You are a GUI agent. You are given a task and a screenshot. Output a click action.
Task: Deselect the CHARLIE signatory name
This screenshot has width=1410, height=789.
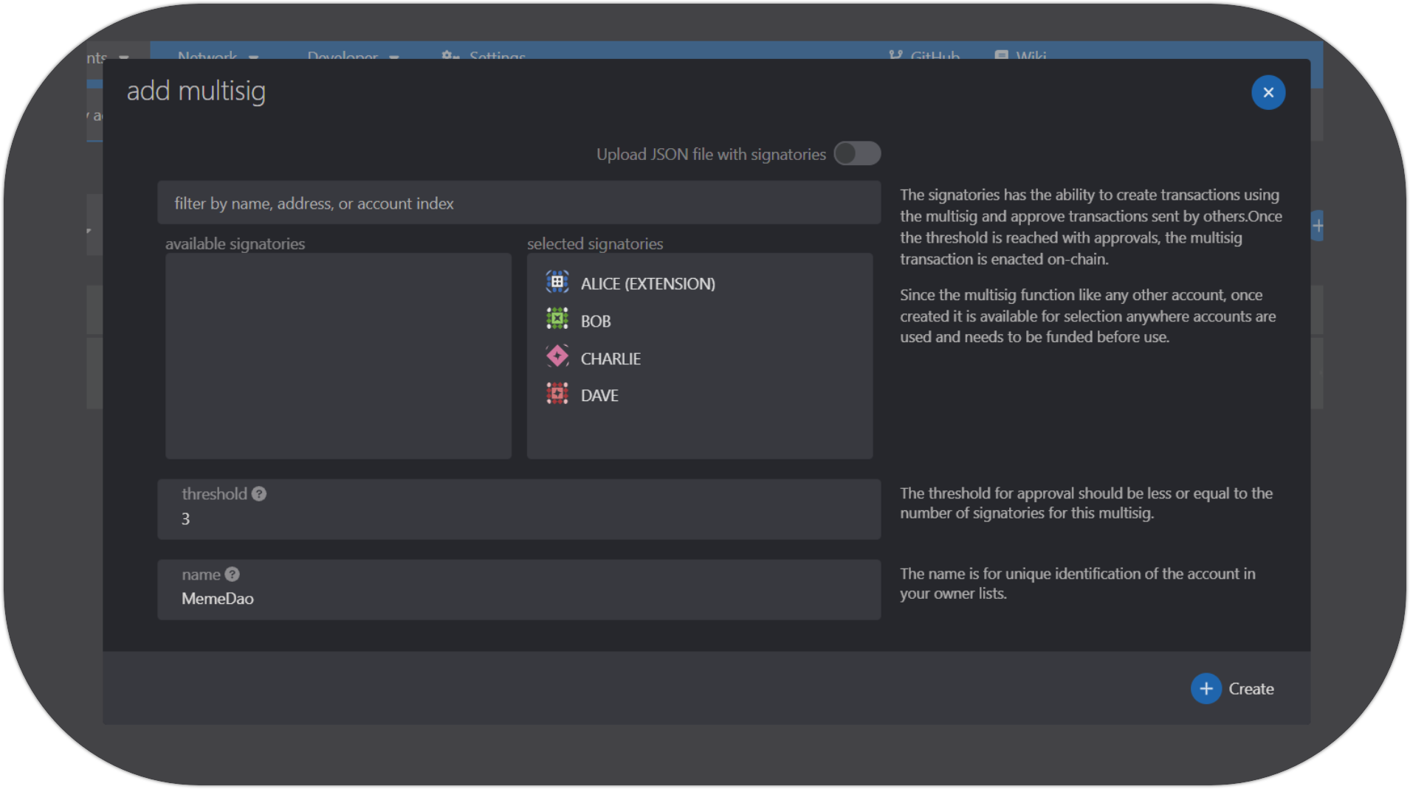[611, 359]
